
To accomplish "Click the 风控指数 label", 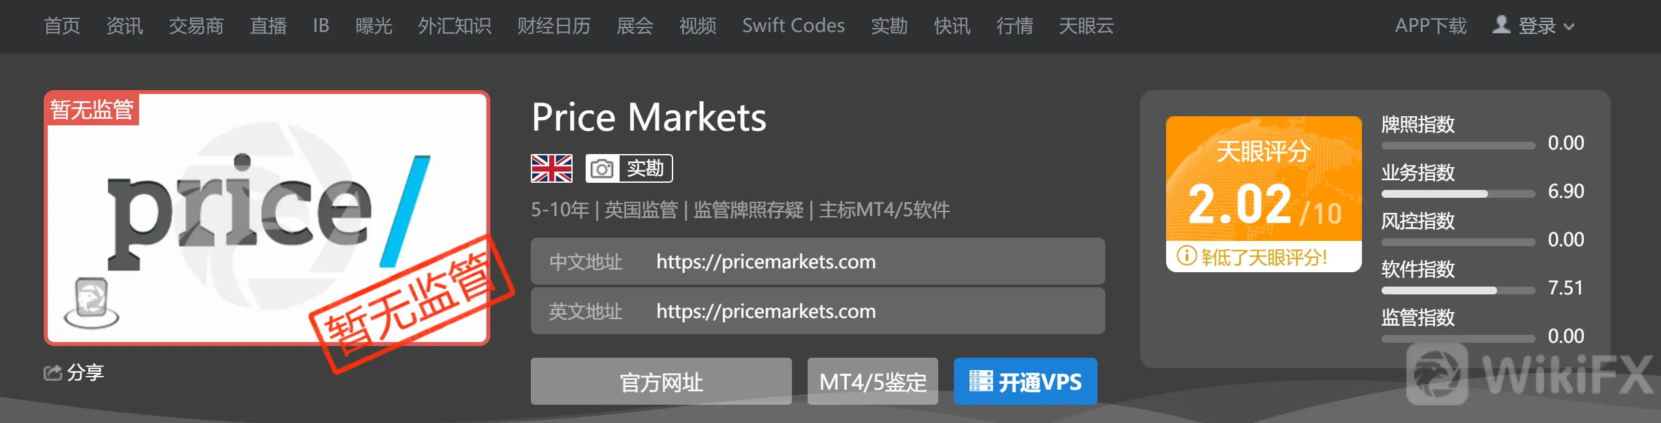I will pyautogui.click(x=1418, y=221).
